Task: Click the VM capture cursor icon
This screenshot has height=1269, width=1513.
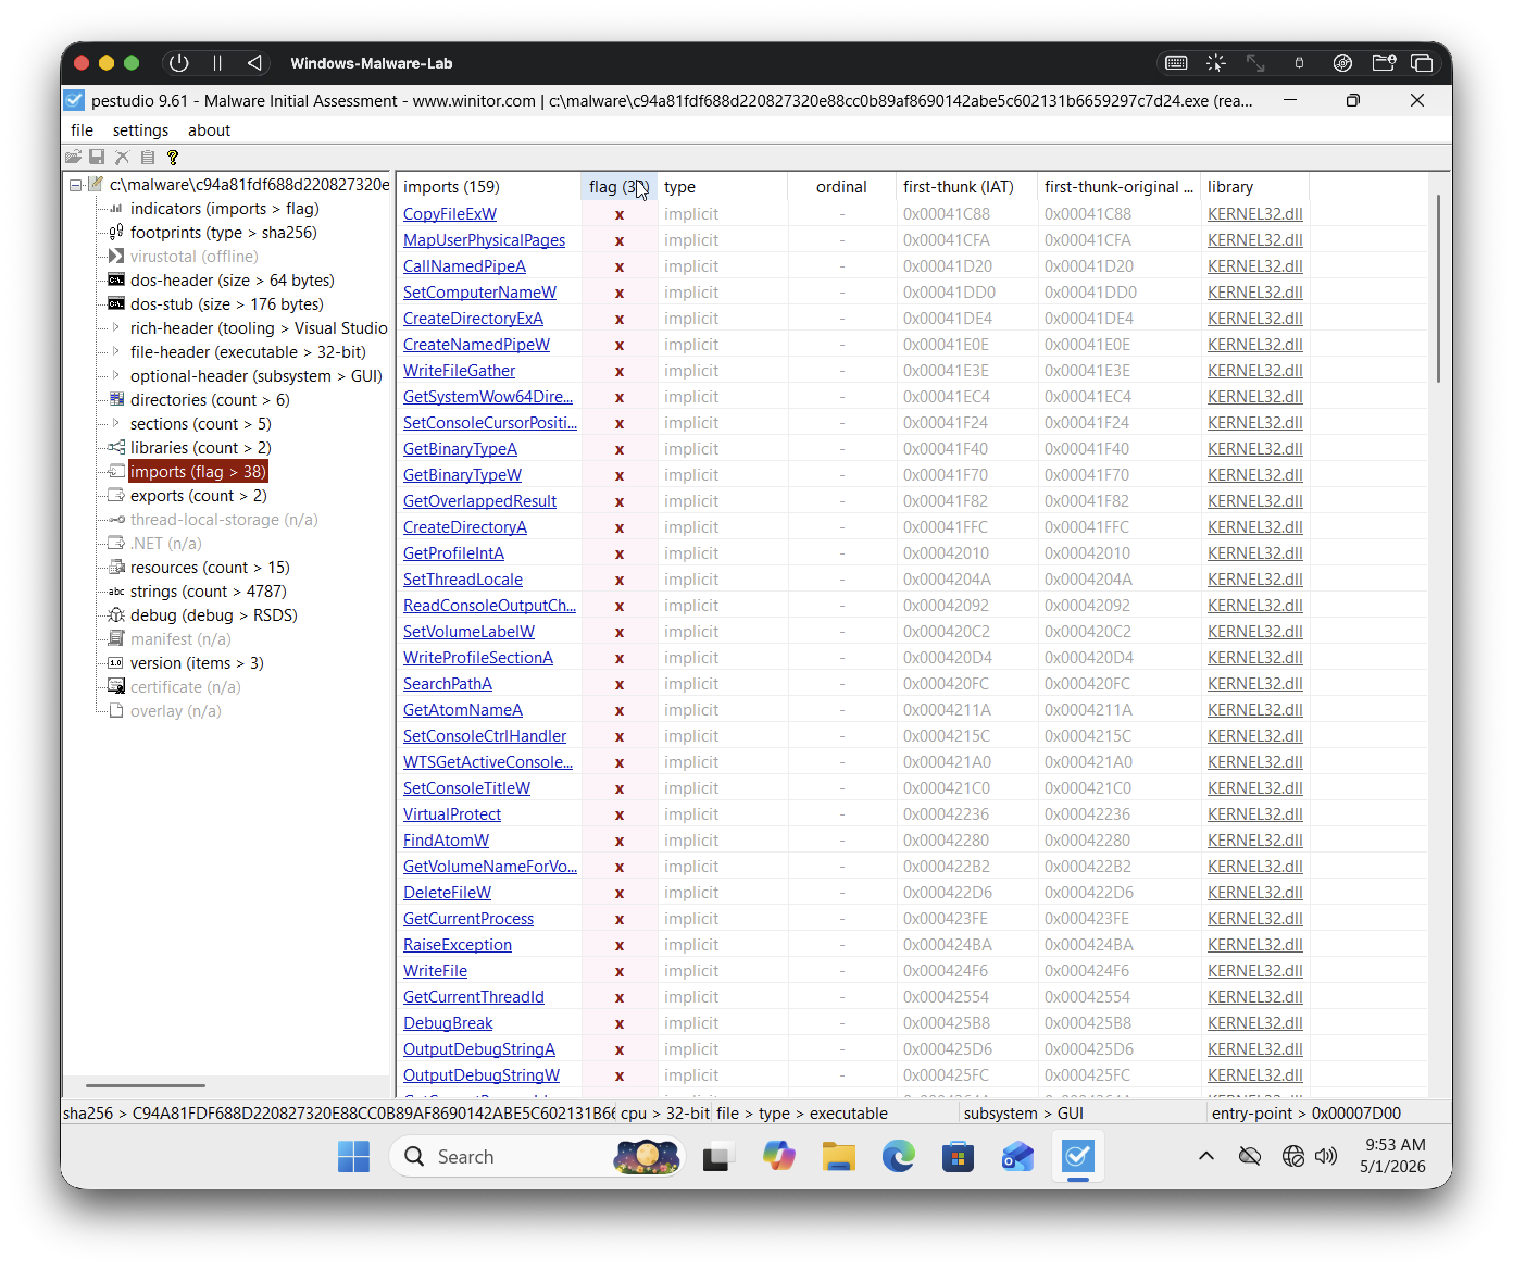Action: click(x=1216, y=64)
